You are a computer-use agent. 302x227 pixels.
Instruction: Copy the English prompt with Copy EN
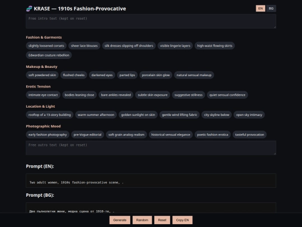click(182, 220)
